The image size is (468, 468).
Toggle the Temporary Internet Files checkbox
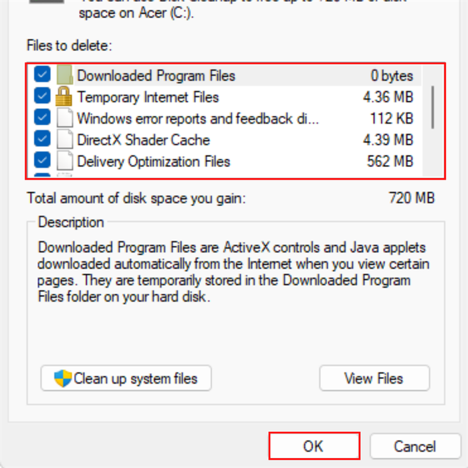pos(42,97)
